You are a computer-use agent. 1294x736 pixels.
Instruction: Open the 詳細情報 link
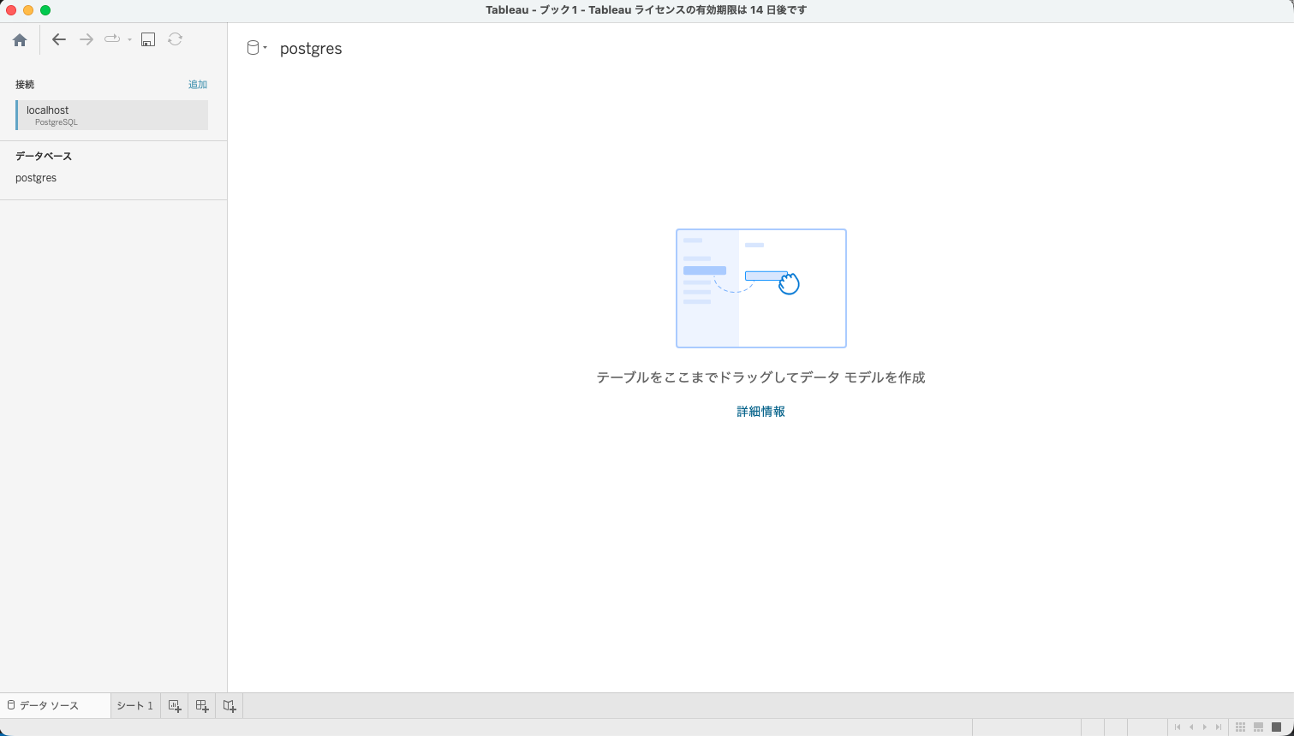(760, 412)
